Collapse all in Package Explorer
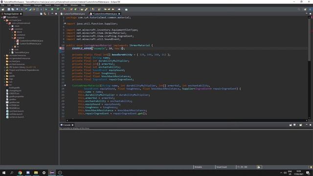The width and height of the screenshot is (313, 176). coord(41,14)
